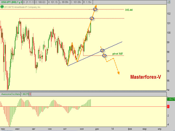Select the close price C: 101.09
This screenshot has width=175, height=131.
coord(76,2)
